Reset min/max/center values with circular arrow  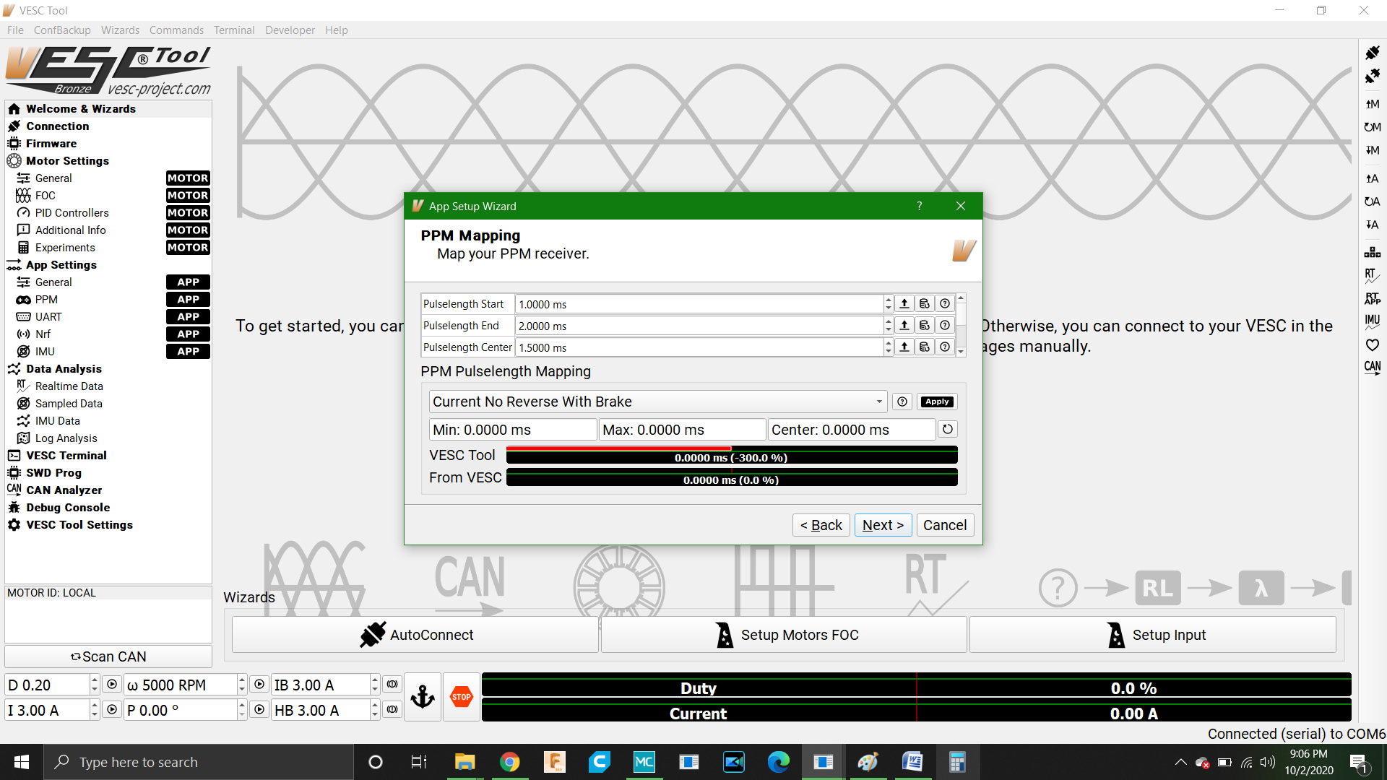click(x=948, y=429)
